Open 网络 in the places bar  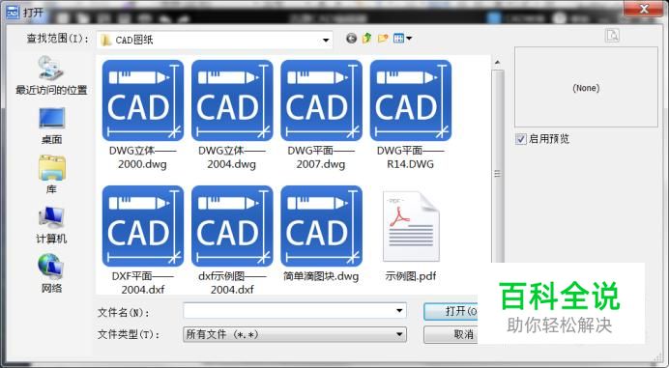pyautogui.click(x=51, y=273)
